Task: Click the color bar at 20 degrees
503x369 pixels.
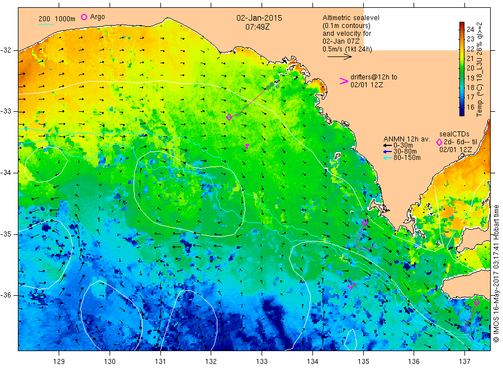Action: click(462, 68)
